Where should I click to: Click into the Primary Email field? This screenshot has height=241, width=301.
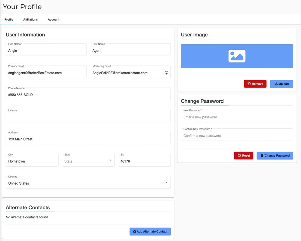46,73
